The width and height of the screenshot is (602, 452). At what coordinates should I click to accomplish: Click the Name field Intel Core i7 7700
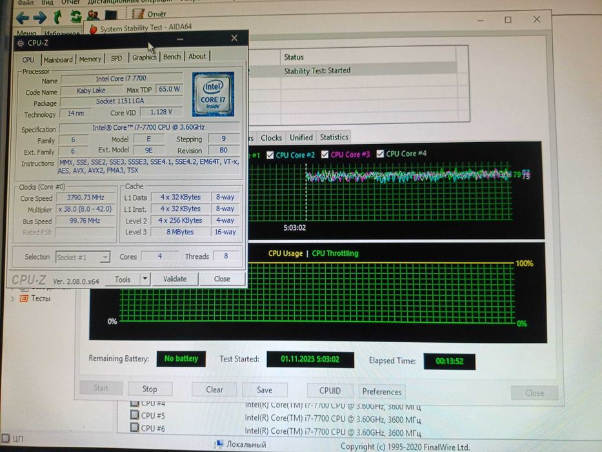[121, 78]
